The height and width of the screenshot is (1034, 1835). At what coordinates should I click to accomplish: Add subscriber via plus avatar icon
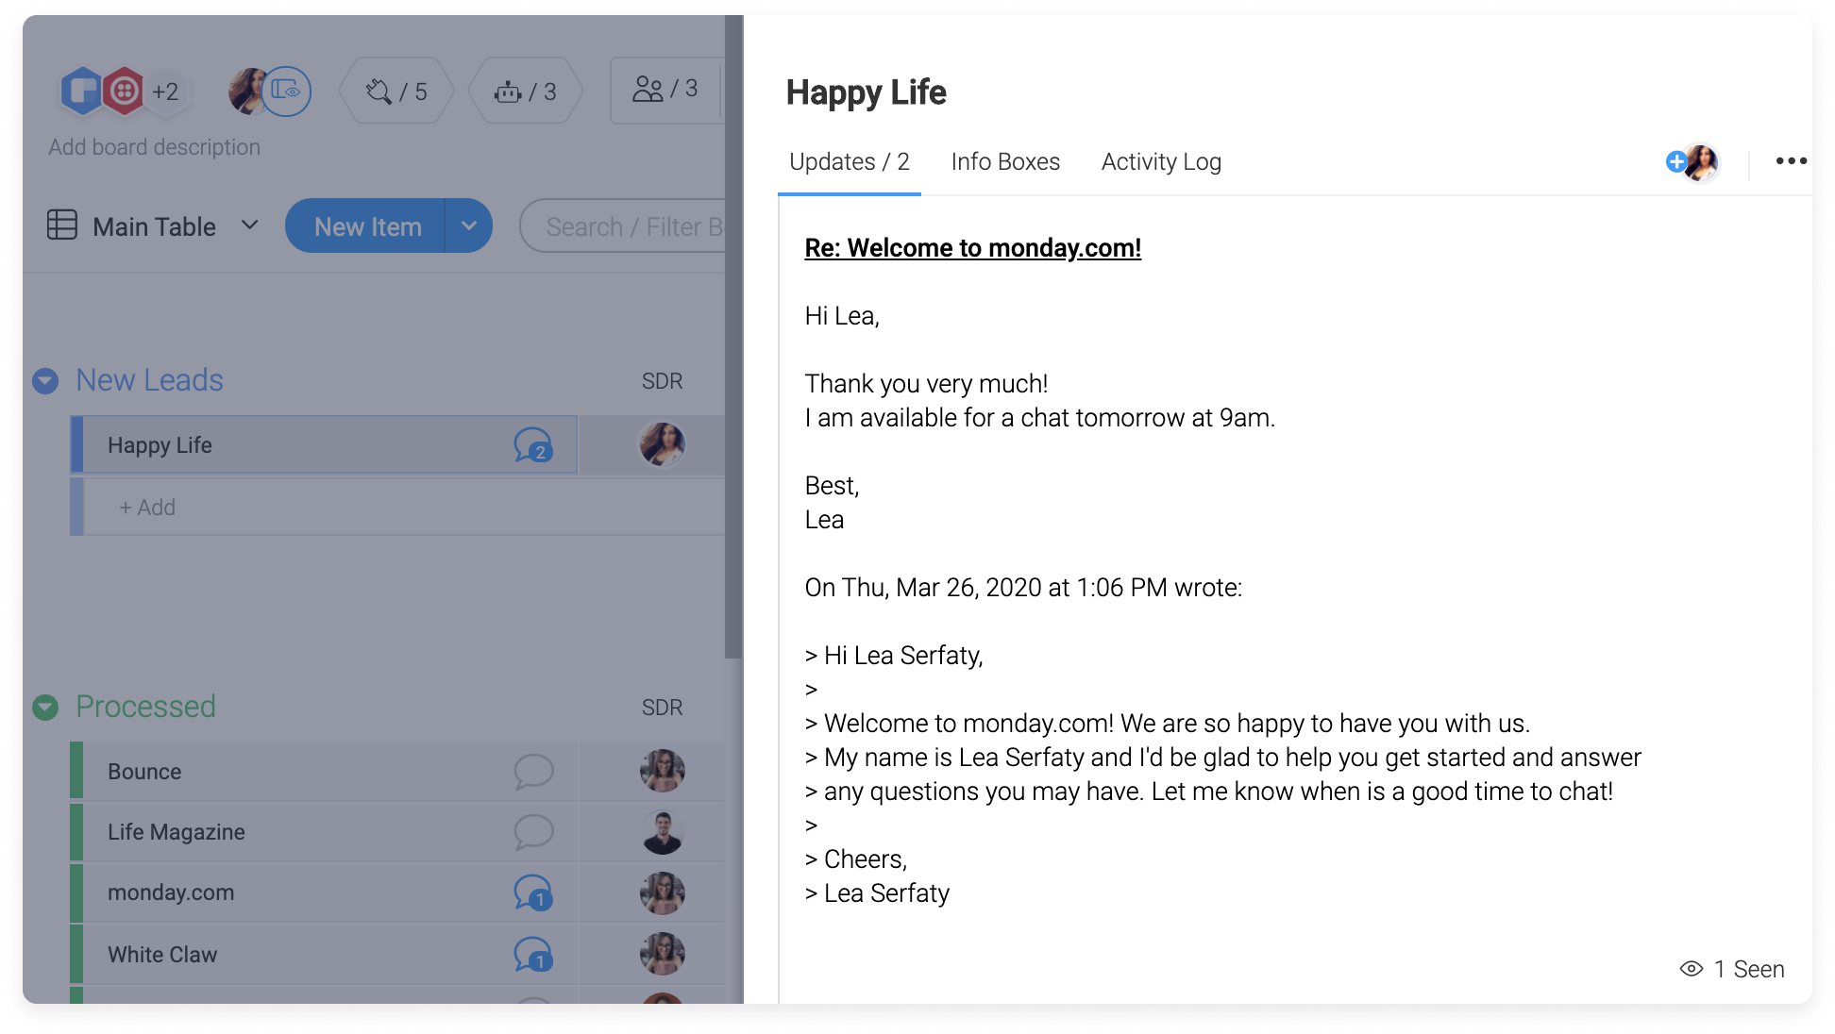coord(1676,161)
